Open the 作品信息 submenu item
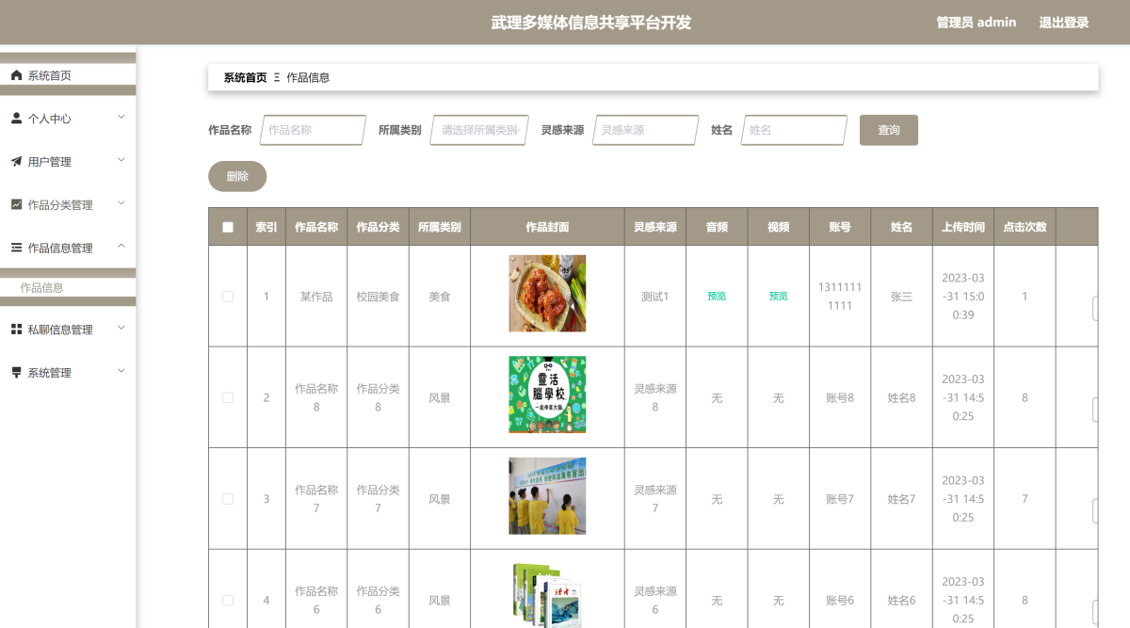This screenshot has height=628, width=1130. pos(42,288)
